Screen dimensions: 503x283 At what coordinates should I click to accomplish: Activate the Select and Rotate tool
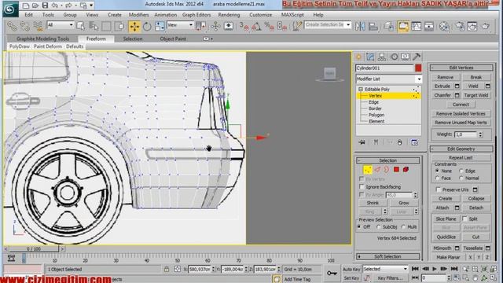tap(147, 26)
